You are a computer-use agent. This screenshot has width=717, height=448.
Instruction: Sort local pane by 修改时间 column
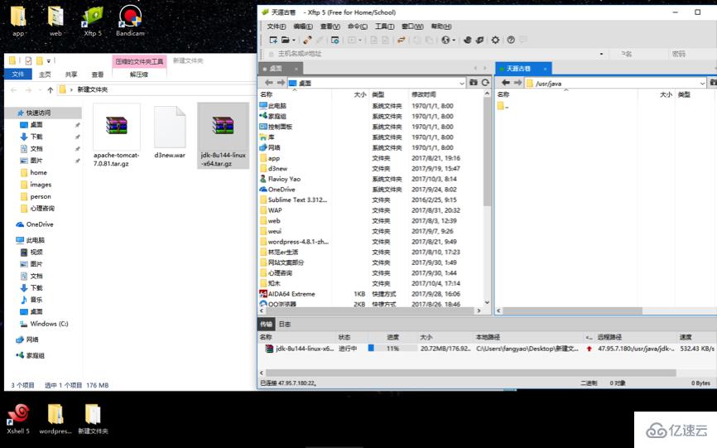point(423,94)
